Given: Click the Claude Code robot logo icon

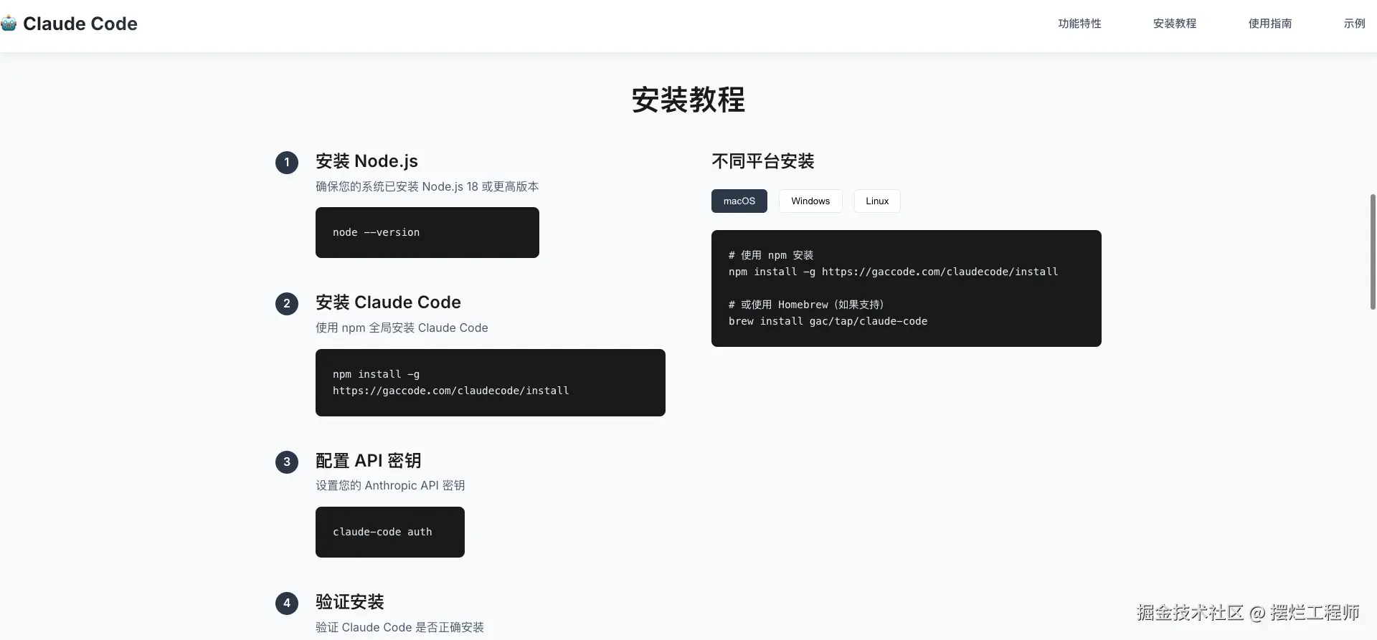Looking at the screenshot, I should point(8,24).
